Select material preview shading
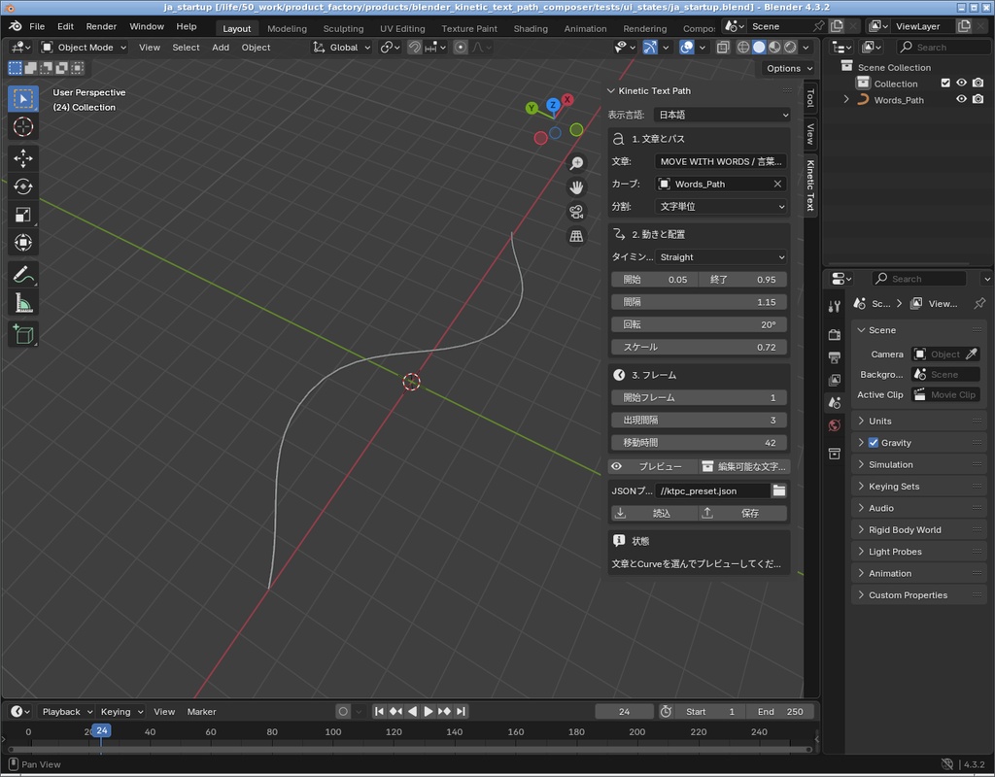 [774, 48]
